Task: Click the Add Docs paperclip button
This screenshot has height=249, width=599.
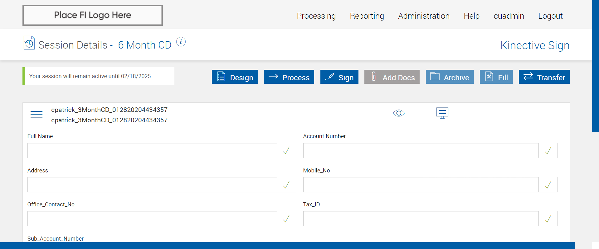Action: [x=392, y=77]
